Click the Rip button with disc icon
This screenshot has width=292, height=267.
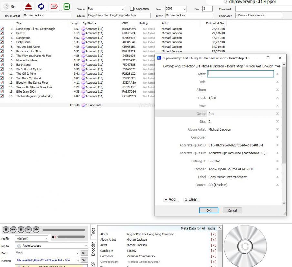click(x=9, y=6)
